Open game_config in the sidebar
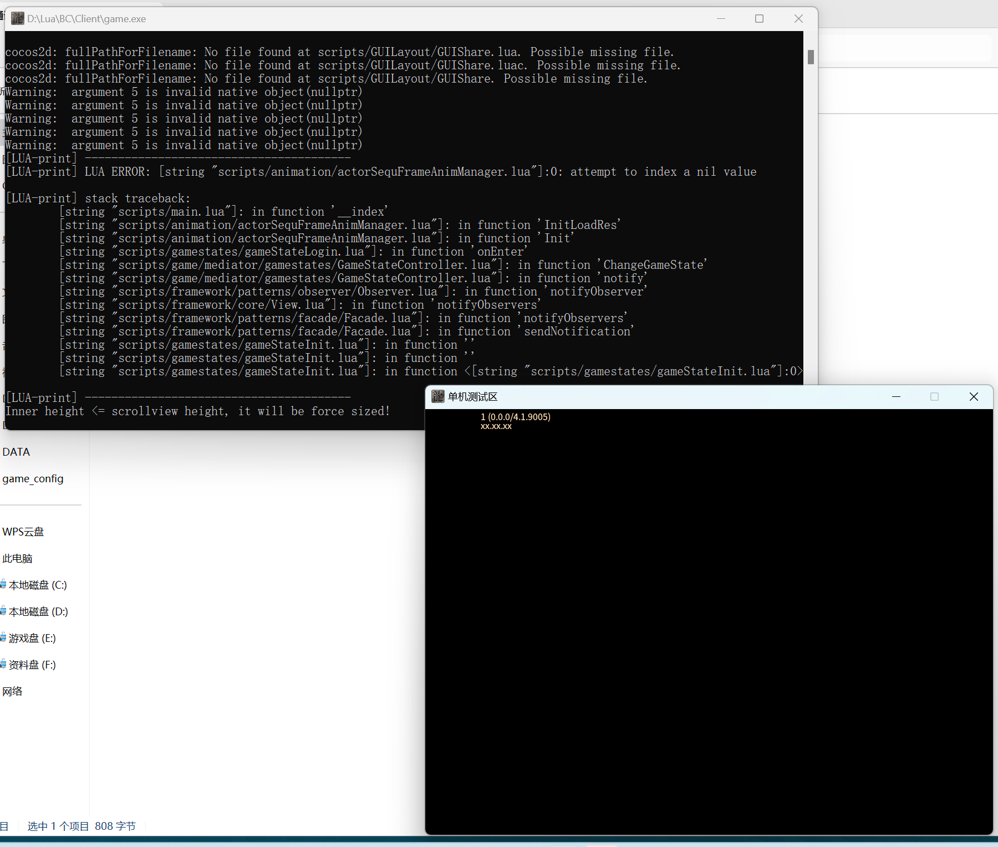The height and width of the screenshot is (847, 998). tap(33, 478)
